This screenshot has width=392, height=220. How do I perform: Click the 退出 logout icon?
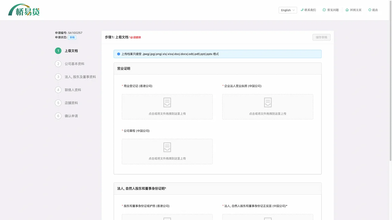coord(369,9)
